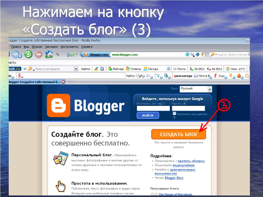Open search engine selector arrow in Firefox search box
This screenshot has width=263, height=197.
(x=216, y=54)
